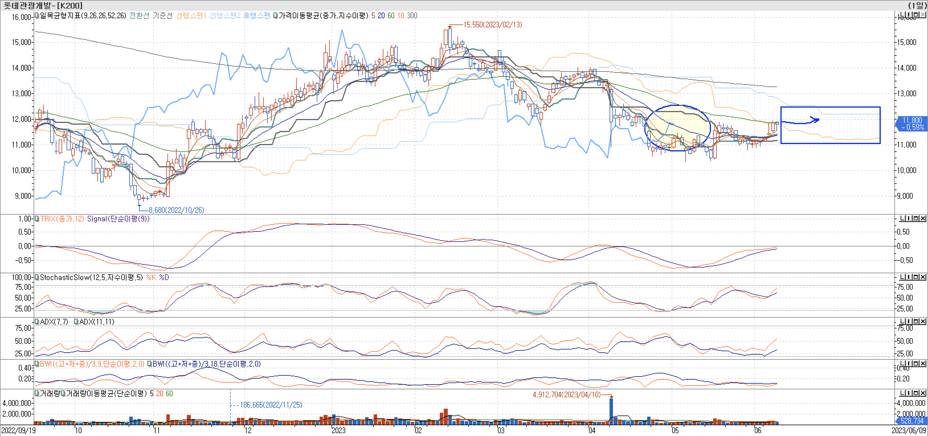Screen dimensions: 928x436
Task: Click the green 60 moving average label
Action: pos(391,15)
